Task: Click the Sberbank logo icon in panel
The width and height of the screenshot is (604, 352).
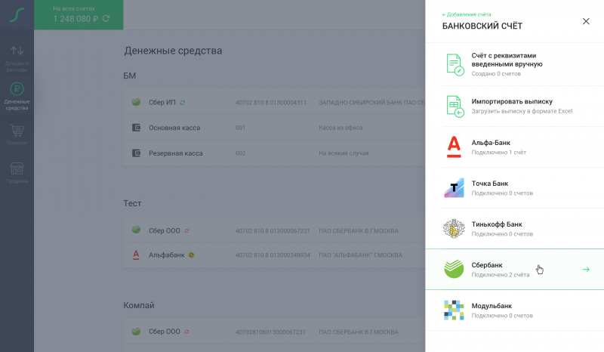Action: pyautogui.click(x=454, y=269)
